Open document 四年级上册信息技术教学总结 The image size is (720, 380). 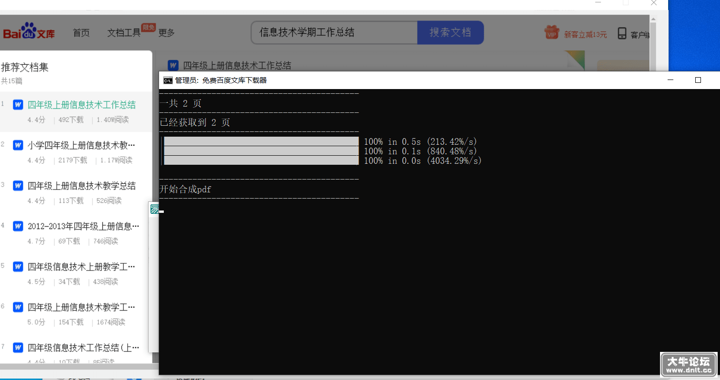81,186
